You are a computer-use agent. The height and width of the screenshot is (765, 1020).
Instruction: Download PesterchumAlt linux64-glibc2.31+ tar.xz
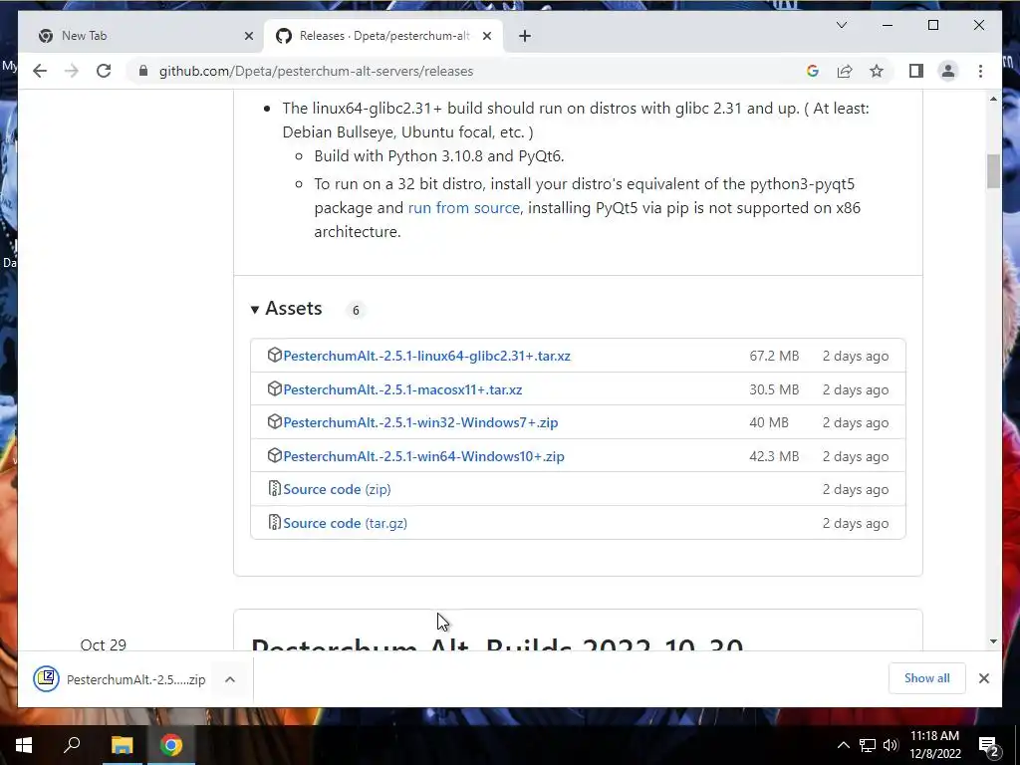pyautogui.click(x=426, y=356)
